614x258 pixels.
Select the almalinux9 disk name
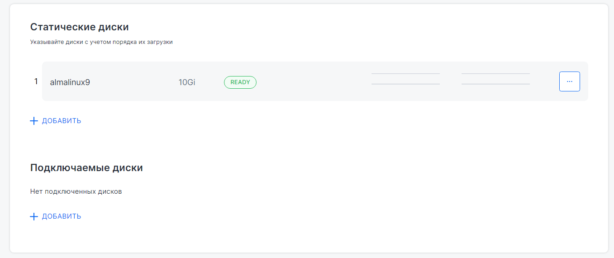(70, 82)
